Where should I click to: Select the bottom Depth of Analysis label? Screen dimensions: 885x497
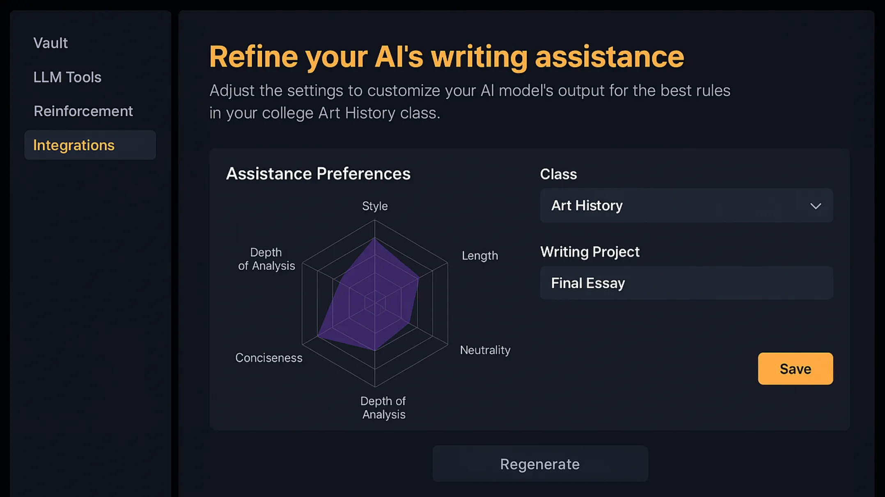383,408
